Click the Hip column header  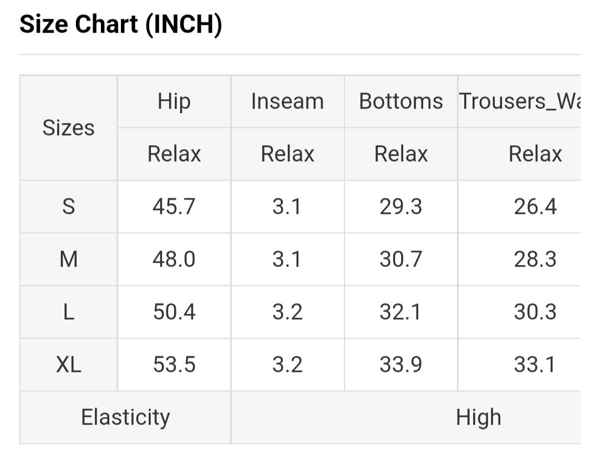174,102
